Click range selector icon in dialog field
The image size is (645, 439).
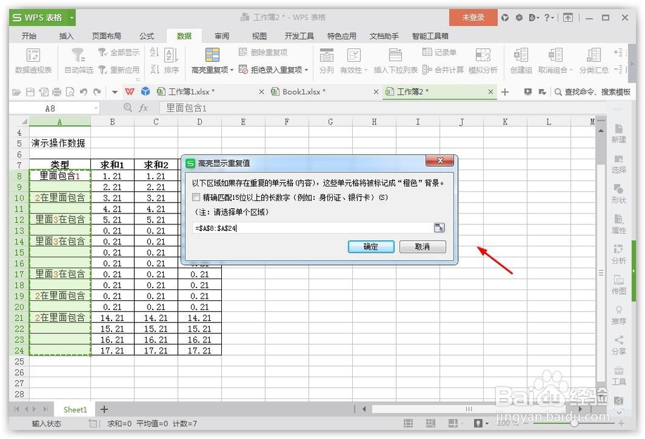(x=439, y=228)
